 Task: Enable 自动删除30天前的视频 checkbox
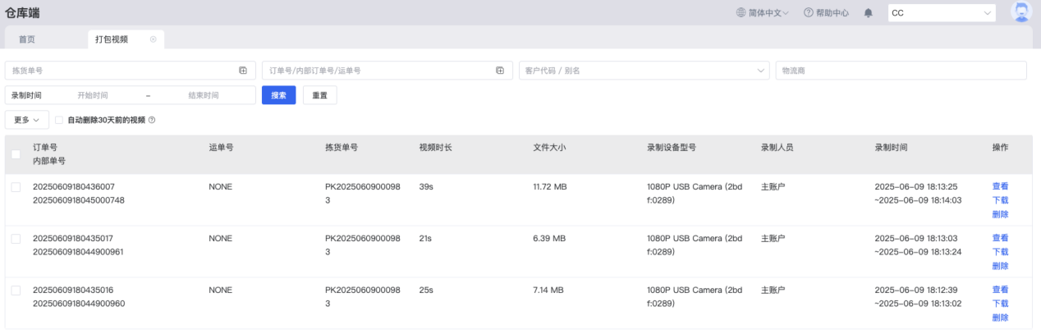tap(58, 120)
